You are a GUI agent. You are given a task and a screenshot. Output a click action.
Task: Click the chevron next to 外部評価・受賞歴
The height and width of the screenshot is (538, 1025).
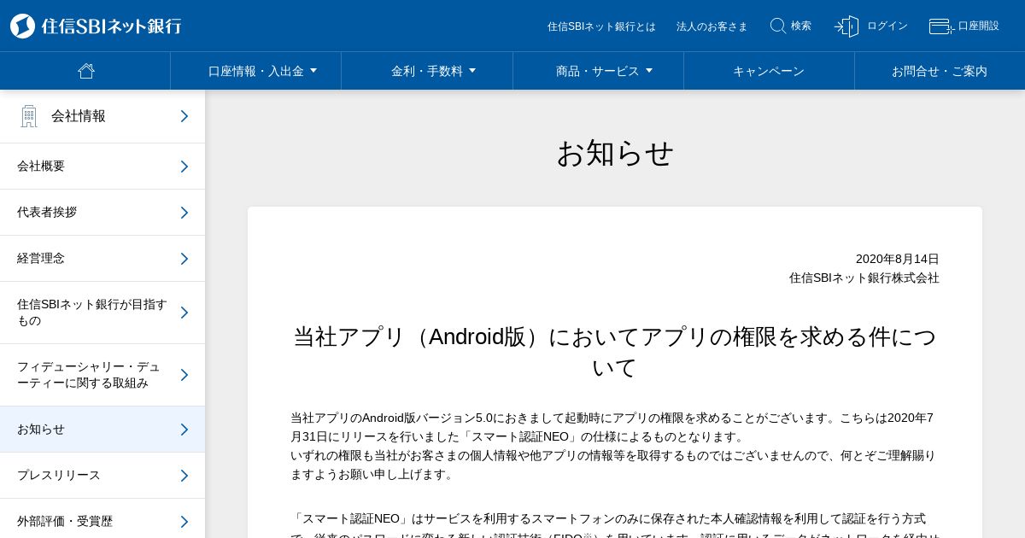coord(184,522)
